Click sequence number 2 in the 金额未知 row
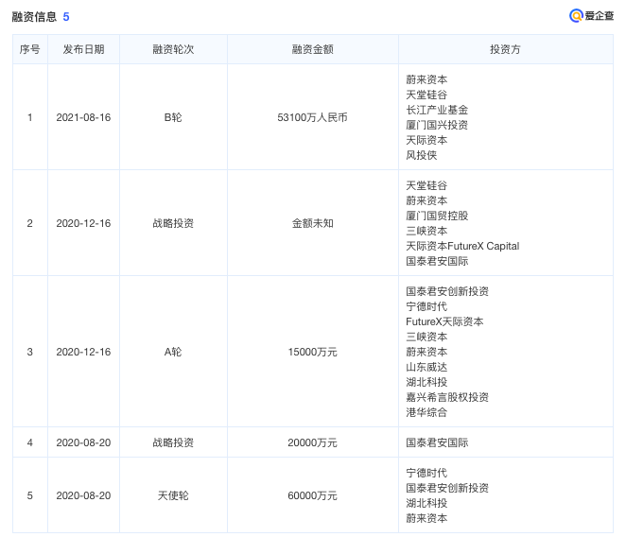This screenshot has width=626, height=537. pyautogui.click(x=30, y=223)
